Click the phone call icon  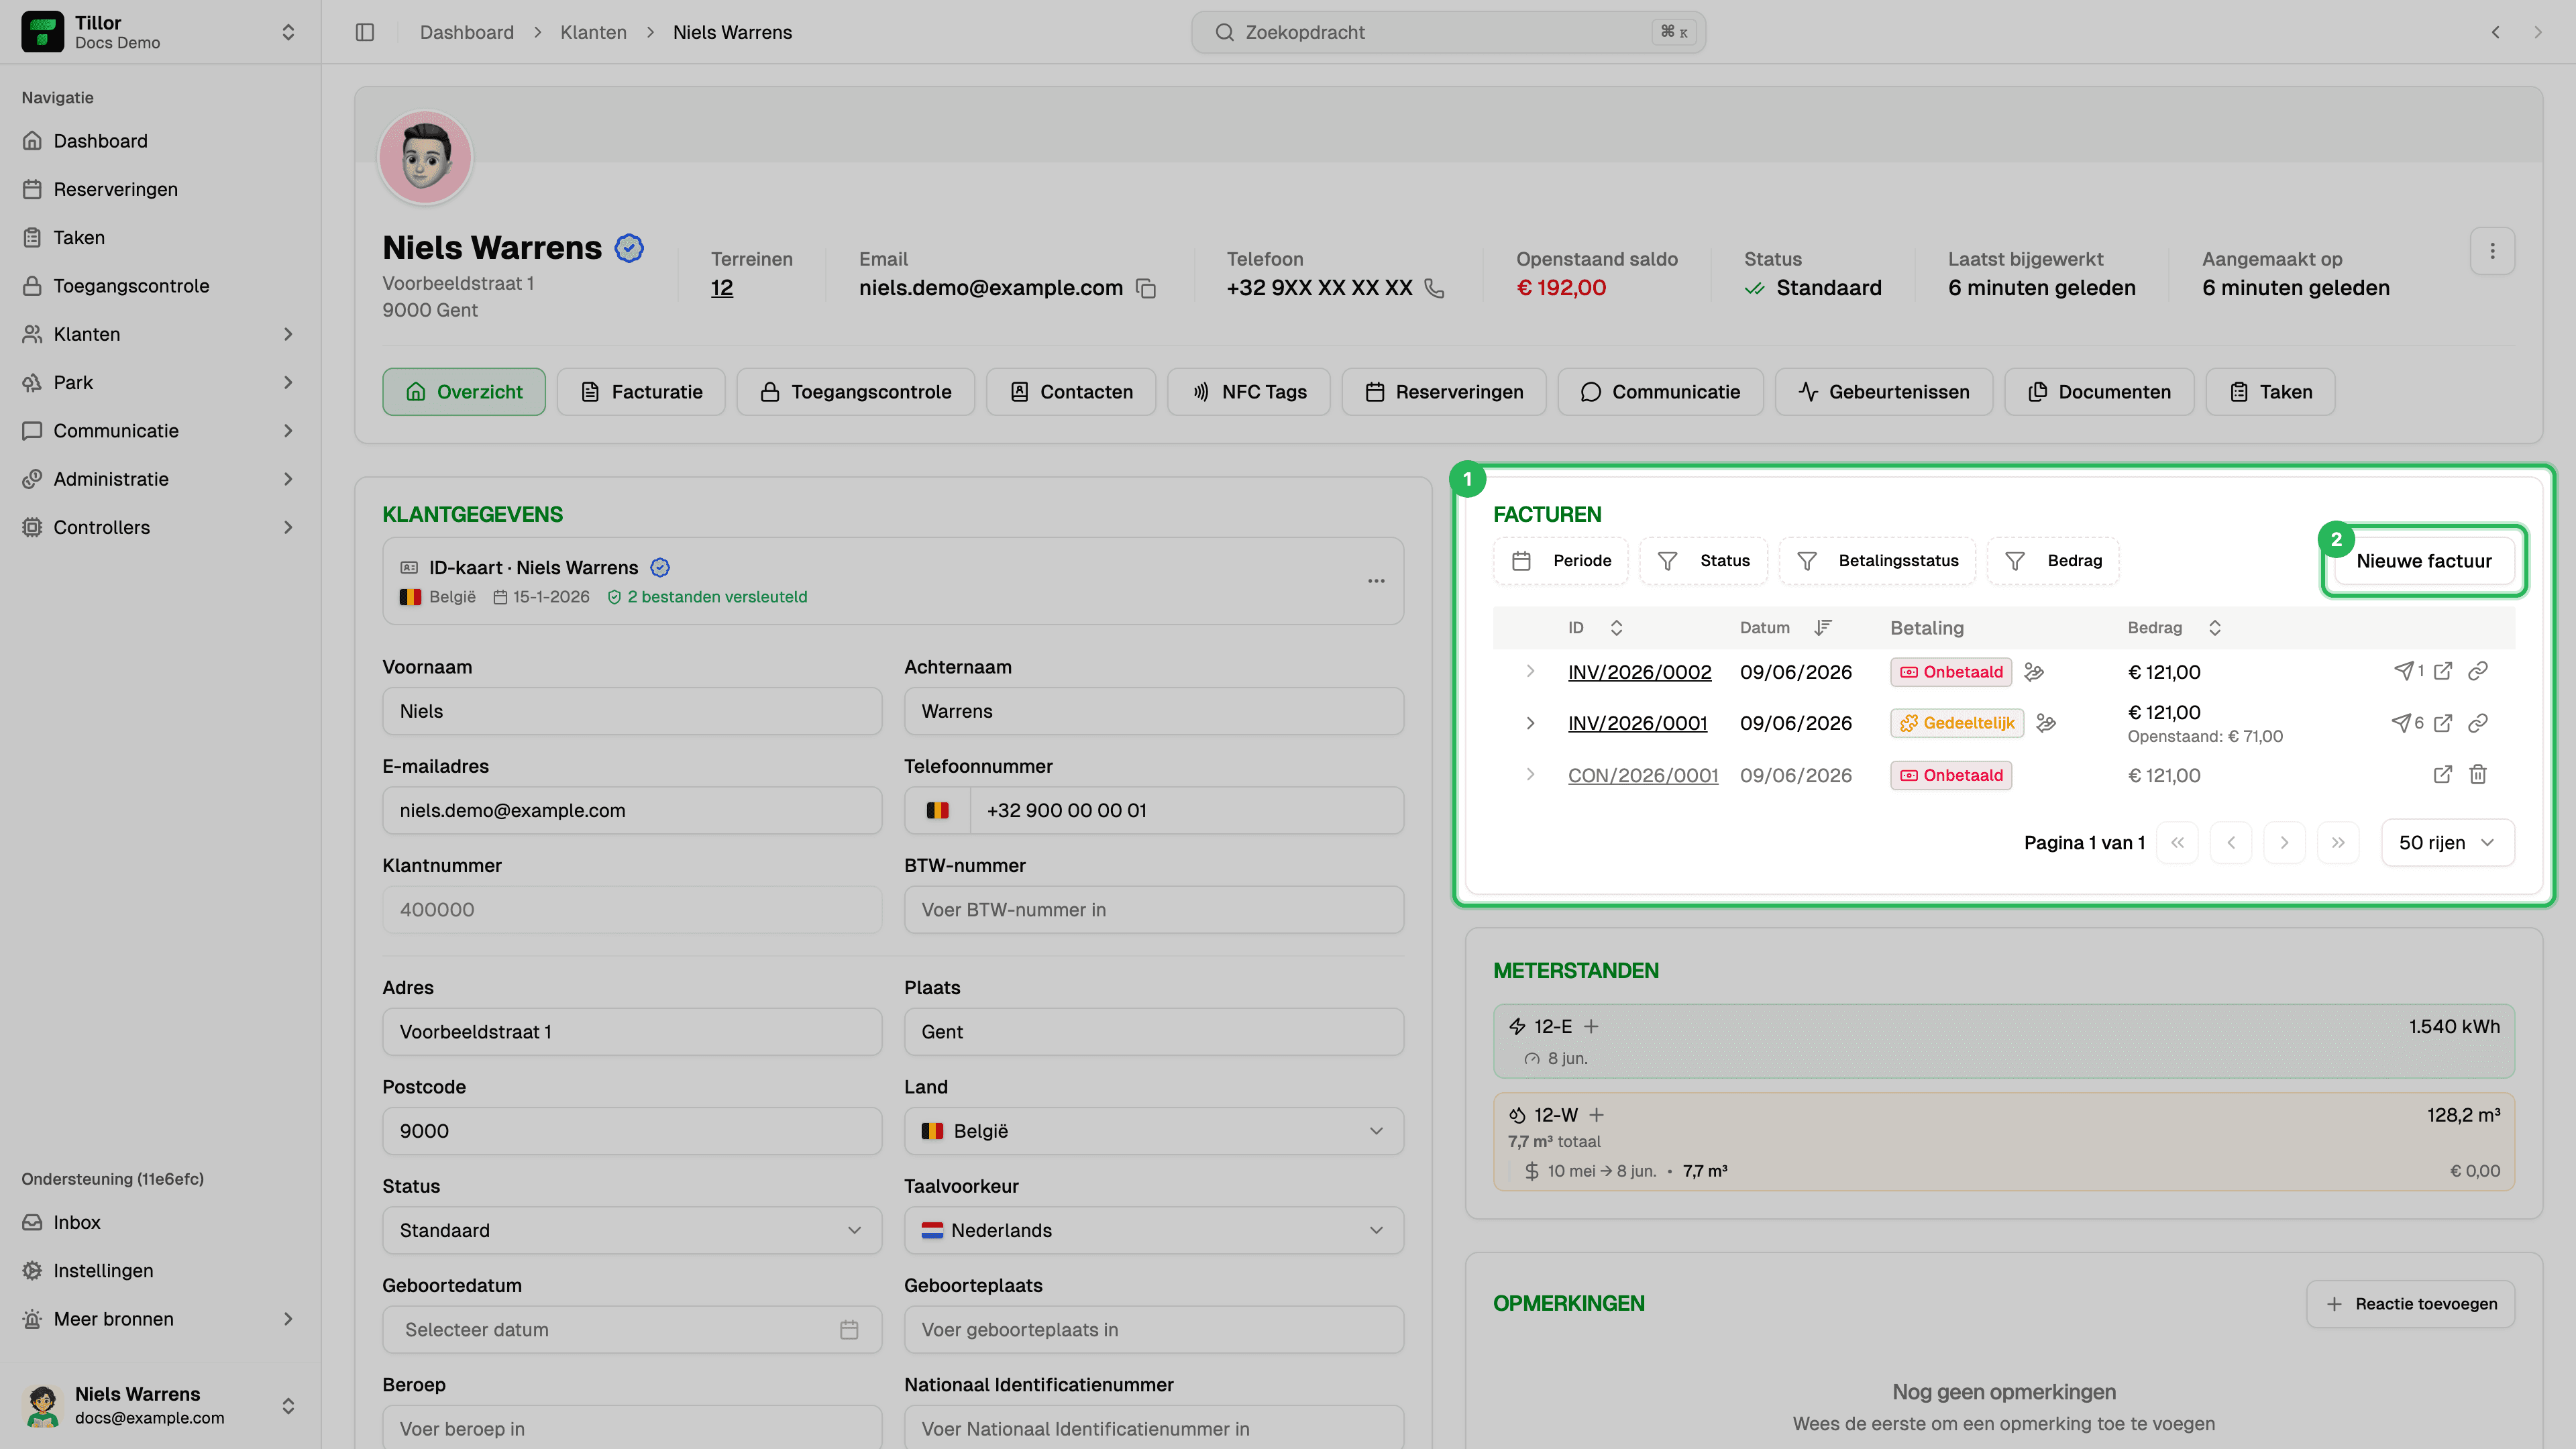tap(1434, 288)
